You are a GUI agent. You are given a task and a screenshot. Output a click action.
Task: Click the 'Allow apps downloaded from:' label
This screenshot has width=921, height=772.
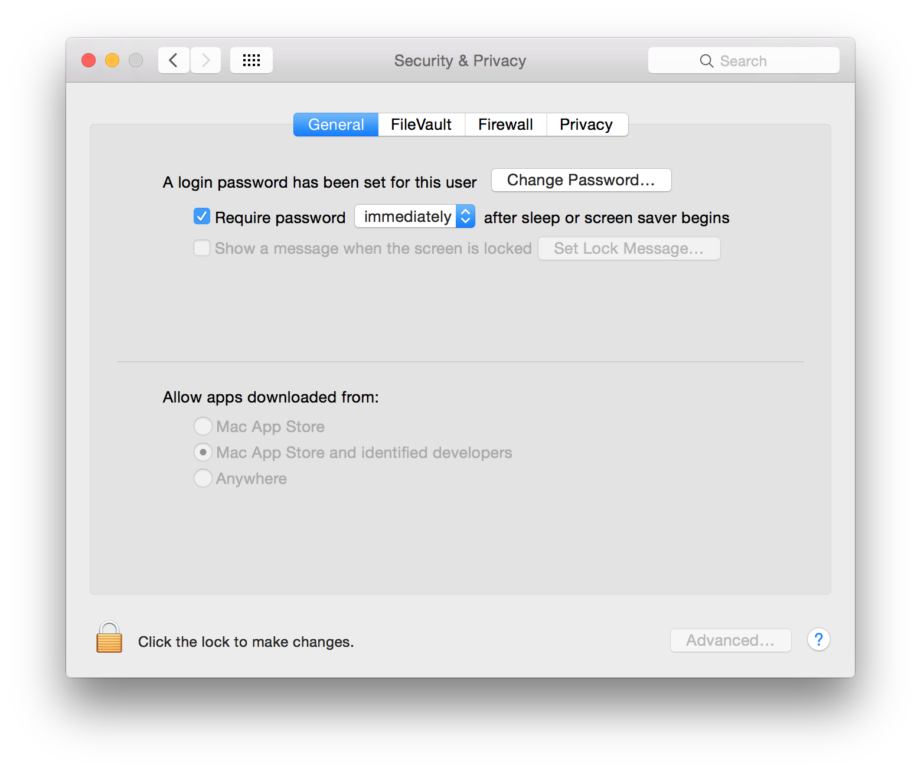click(x=271, y=397)
